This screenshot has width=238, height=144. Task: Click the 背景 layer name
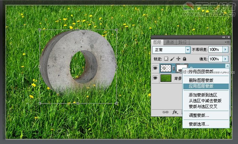click(x=178, y=78)
